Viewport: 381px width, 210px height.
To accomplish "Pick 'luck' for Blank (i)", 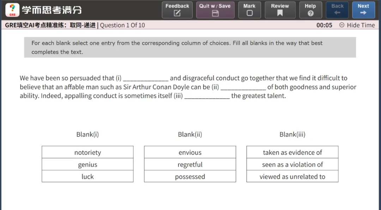I will [87, 176].
